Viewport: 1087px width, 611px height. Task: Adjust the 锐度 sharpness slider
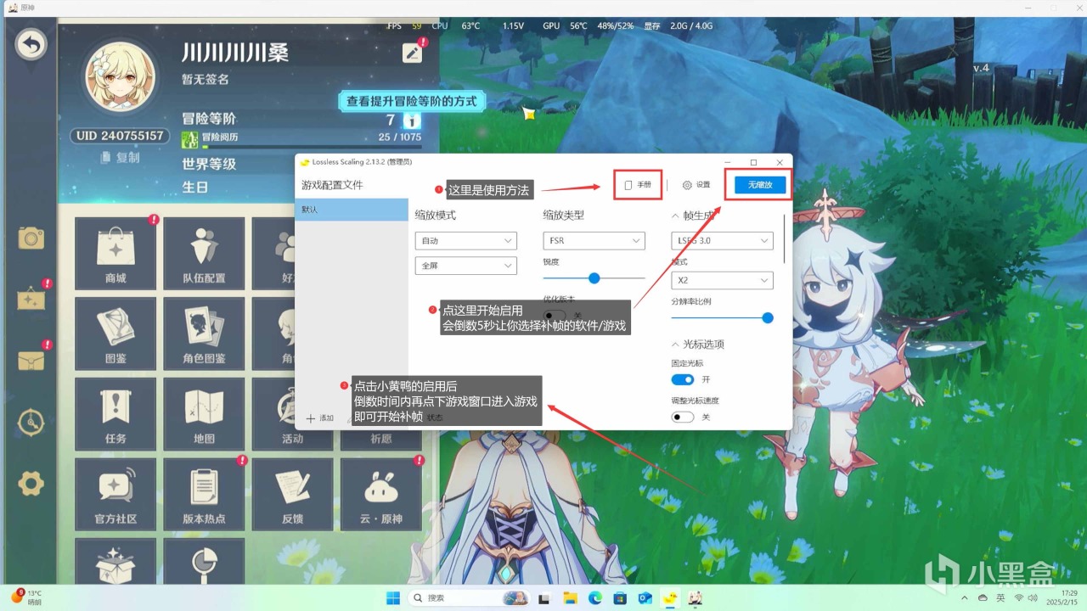(x=594, y=277)
